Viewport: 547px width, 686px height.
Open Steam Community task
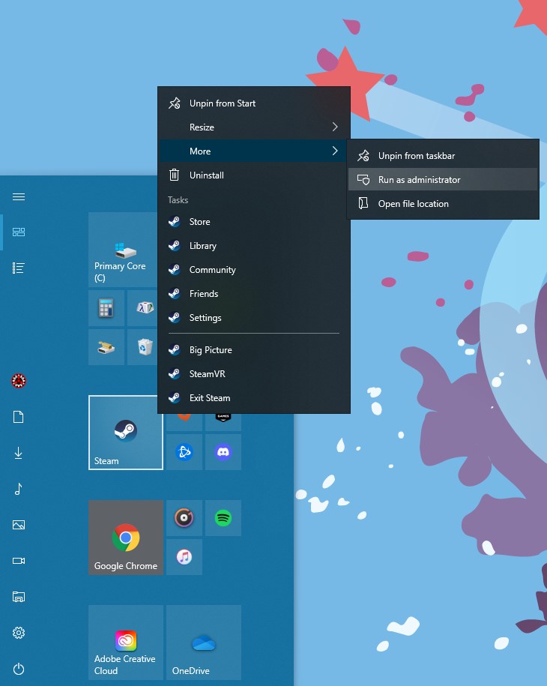254,269
